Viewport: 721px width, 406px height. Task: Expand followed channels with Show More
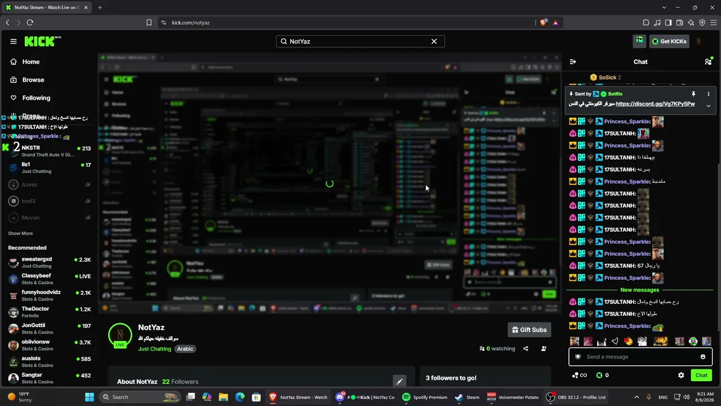(x=20, y=233)
